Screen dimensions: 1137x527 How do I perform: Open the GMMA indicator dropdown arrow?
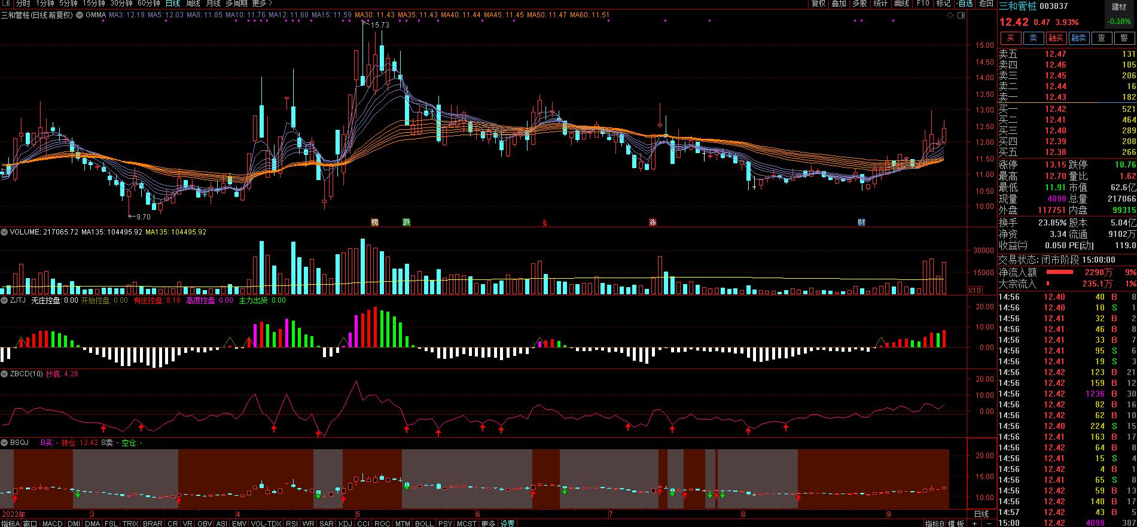[x=78, y=15]
